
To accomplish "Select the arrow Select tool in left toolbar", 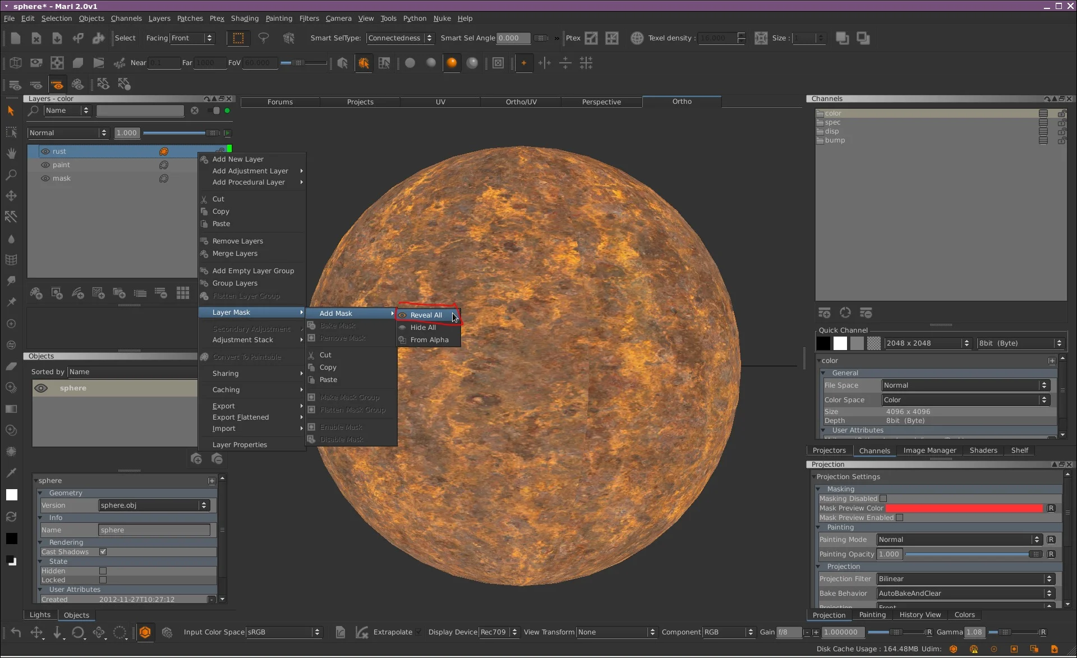I will (11, 111).
